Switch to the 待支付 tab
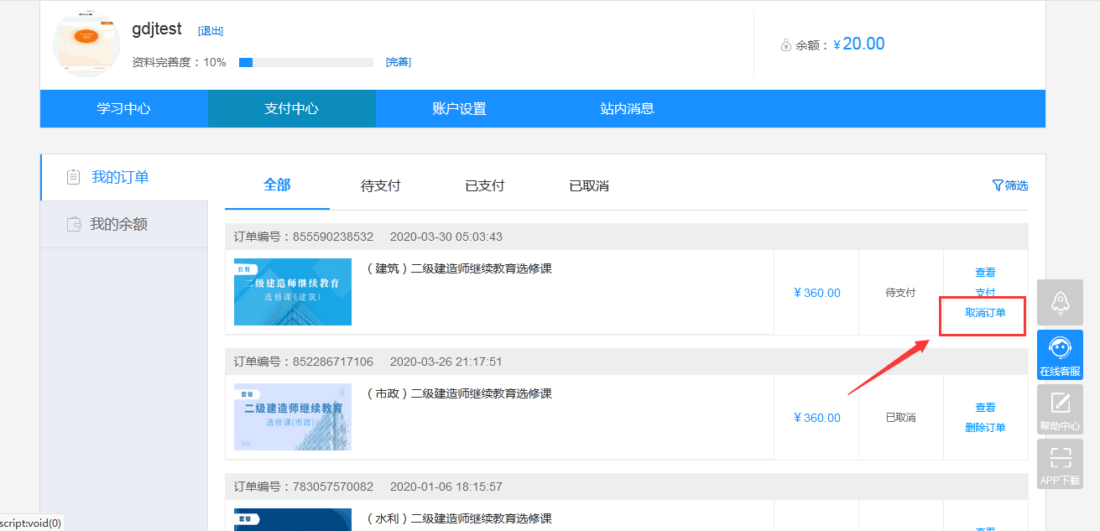 (x=380, y=186)
